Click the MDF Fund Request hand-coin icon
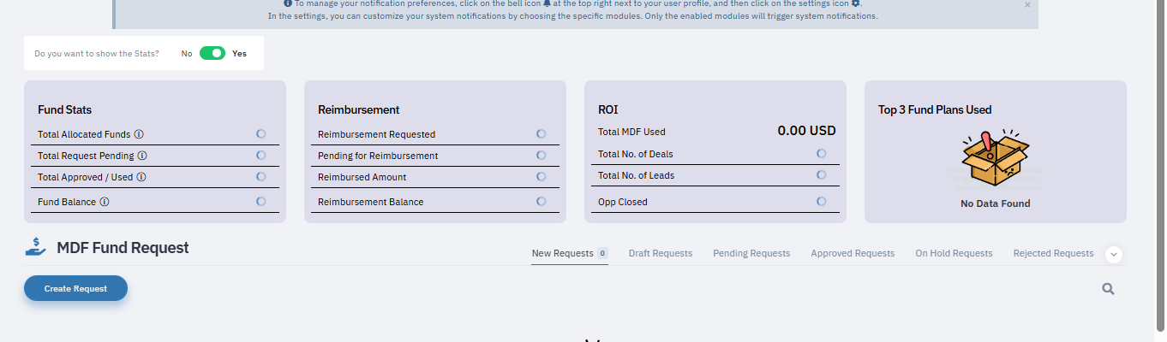This screenshot has width=1167, height=342. click(x=36, y=247)
